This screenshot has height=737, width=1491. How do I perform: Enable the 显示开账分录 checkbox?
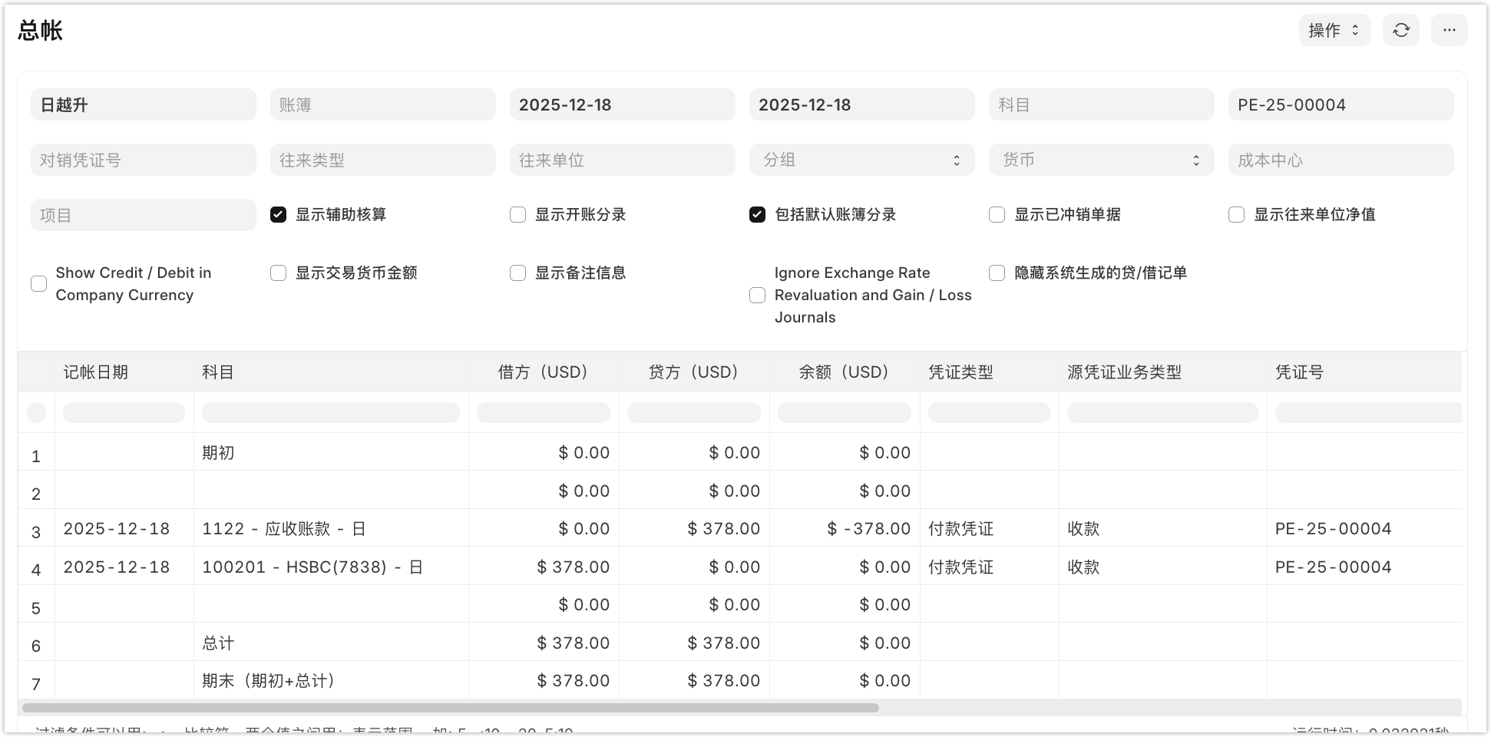tap(517, 215)
